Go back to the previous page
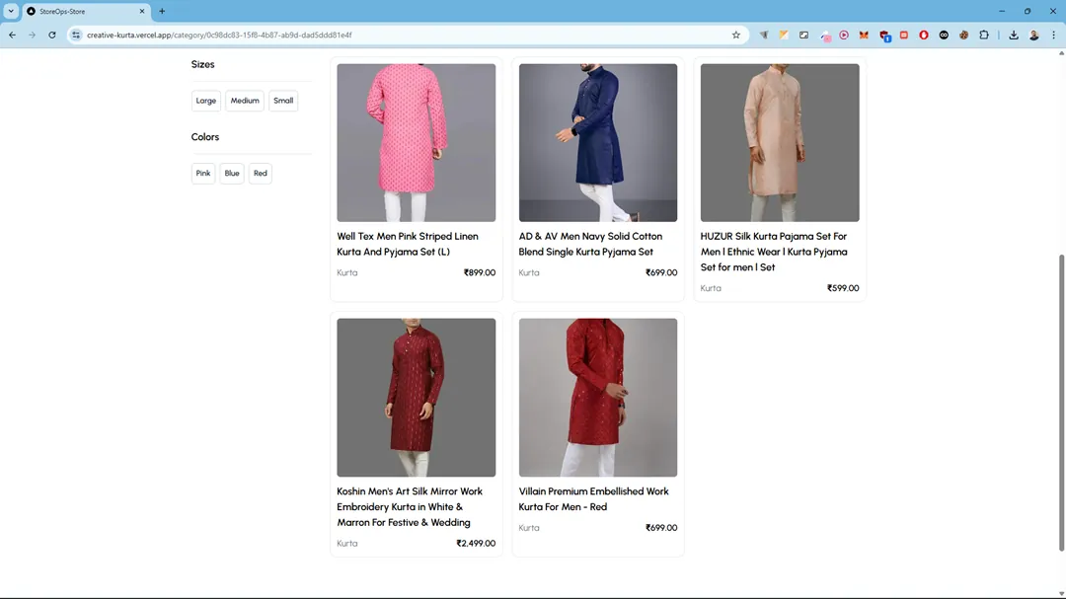The height and width of the screenshot is (599, 1066). point(12,35)
